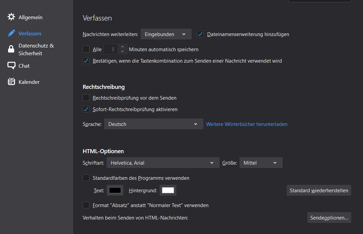Pick the Hintergrund color swatch

point(168,190)
